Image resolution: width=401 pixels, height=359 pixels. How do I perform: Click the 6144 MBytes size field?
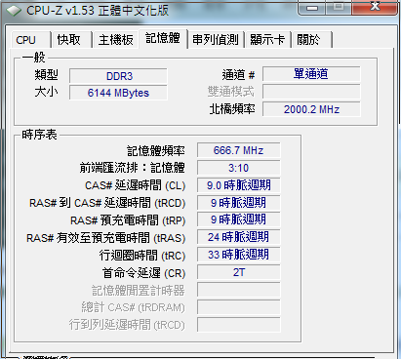click(118, 93)
